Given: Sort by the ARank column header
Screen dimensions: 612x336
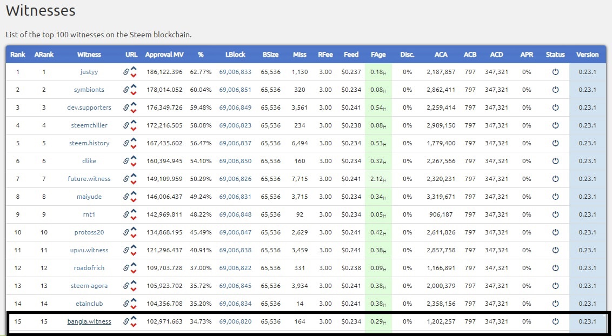Looking at the screenshot, I should click(x=44, y=55).
